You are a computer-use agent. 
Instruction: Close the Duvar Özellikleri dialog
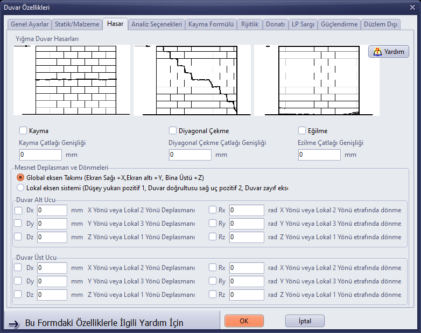[412, 8]
